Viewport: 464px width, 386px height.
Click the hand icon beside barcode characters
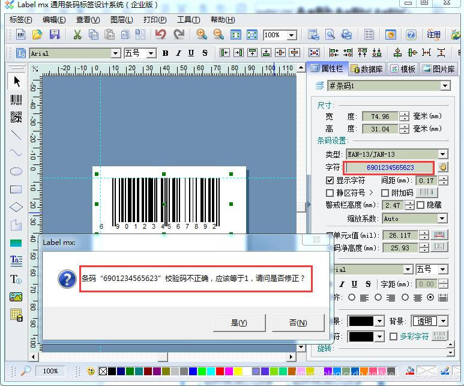(x=443, y=167)
